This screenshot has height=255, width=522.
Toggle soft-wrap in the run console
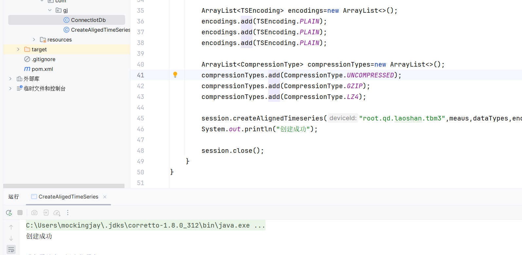(x=11, y=250)
